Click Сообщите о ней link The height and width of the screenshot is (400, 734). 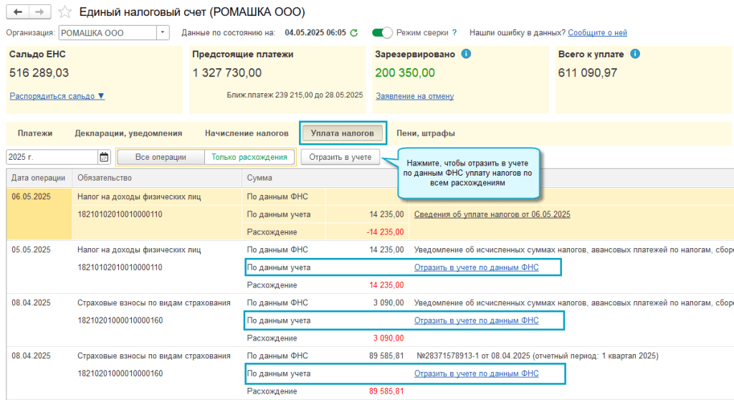(x=598, y=33)
